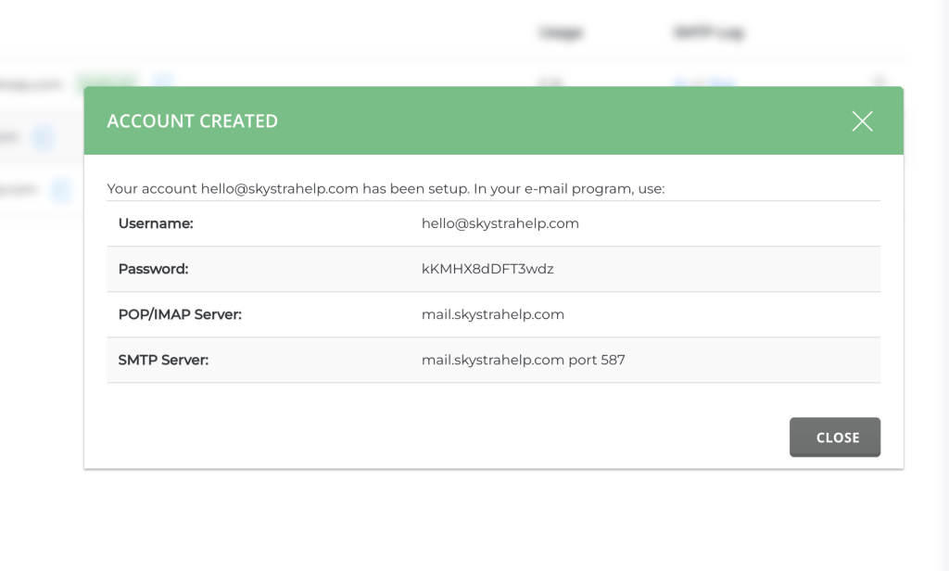Click the Username label
Screen dimensions: 949x571
[156, 223]
